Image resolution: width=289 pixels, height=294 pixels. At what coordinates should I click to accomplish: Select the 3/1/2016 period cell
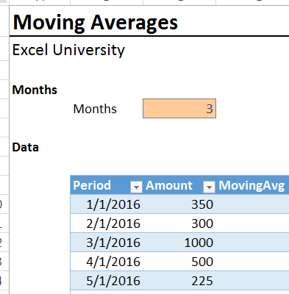[107, 243]
